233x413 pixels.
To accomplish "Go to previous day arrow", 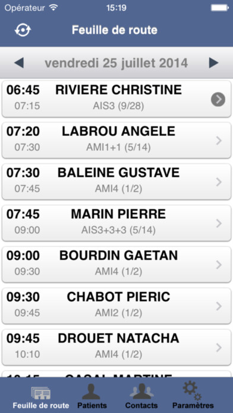I will click(19, 63).
